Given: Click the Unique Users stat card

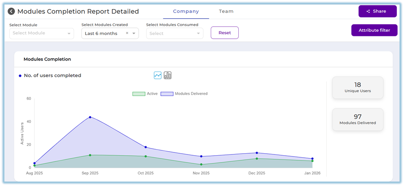Looking at the screenshot, I should (357, 88).
